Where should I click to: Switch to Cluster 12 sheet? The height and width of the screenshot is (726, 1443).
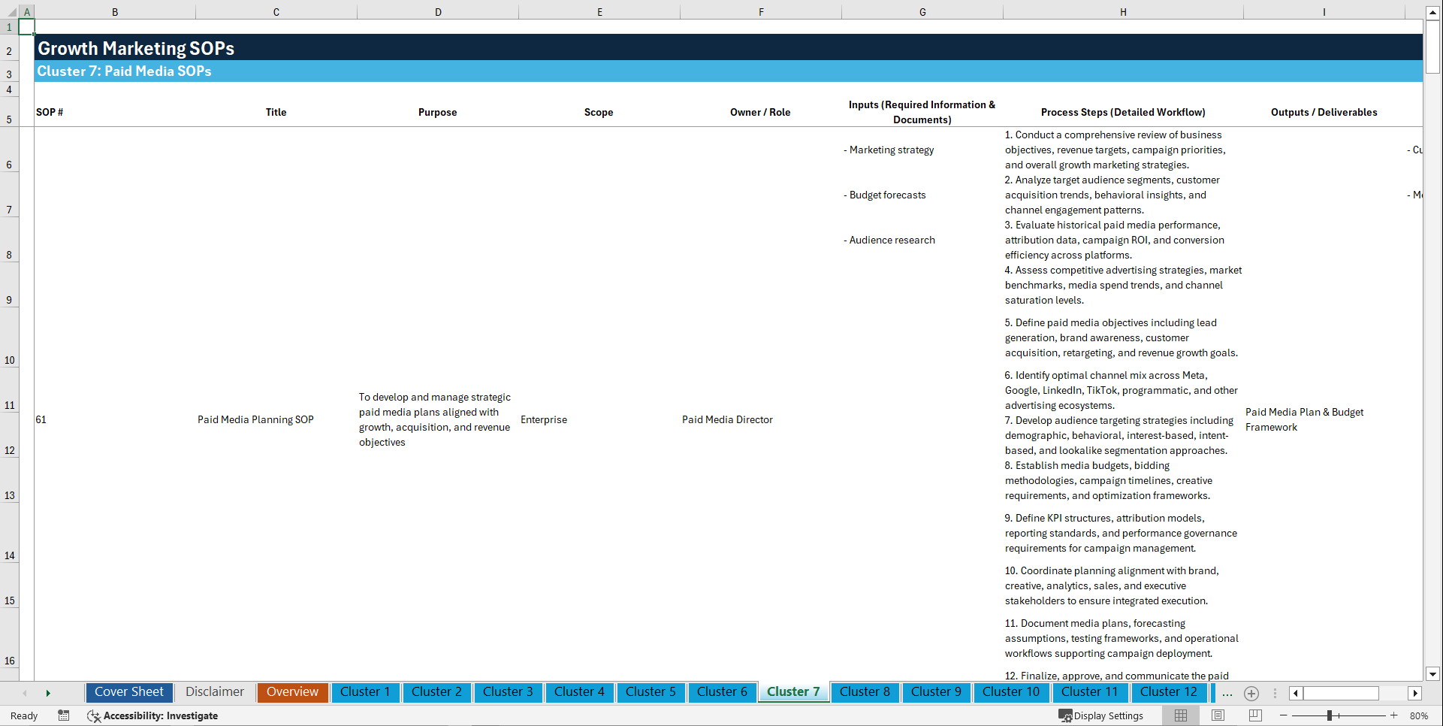(x=1169, y=692)
